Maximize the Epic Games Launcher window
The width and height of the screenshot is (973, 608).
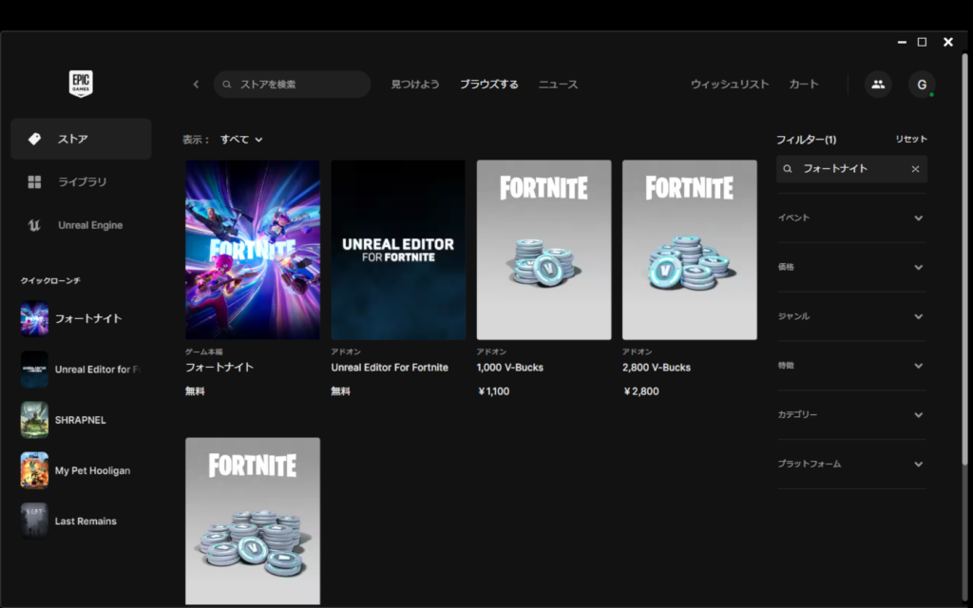click(x=922, y=42)
